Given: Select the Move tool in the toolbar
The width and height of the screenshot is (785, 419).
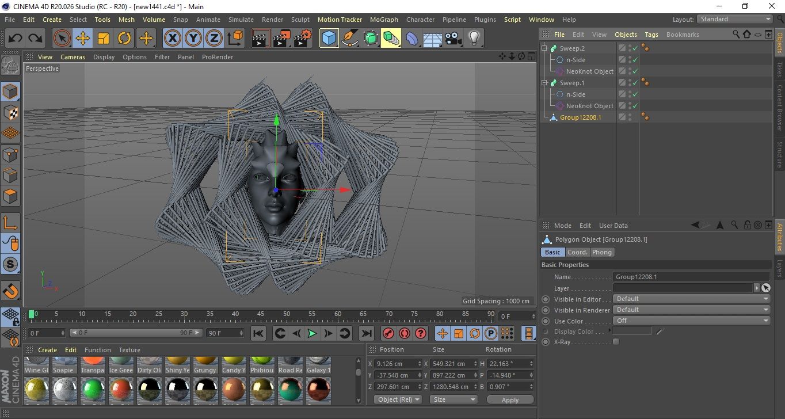Looking at the screenshot, I should point(82,39).
